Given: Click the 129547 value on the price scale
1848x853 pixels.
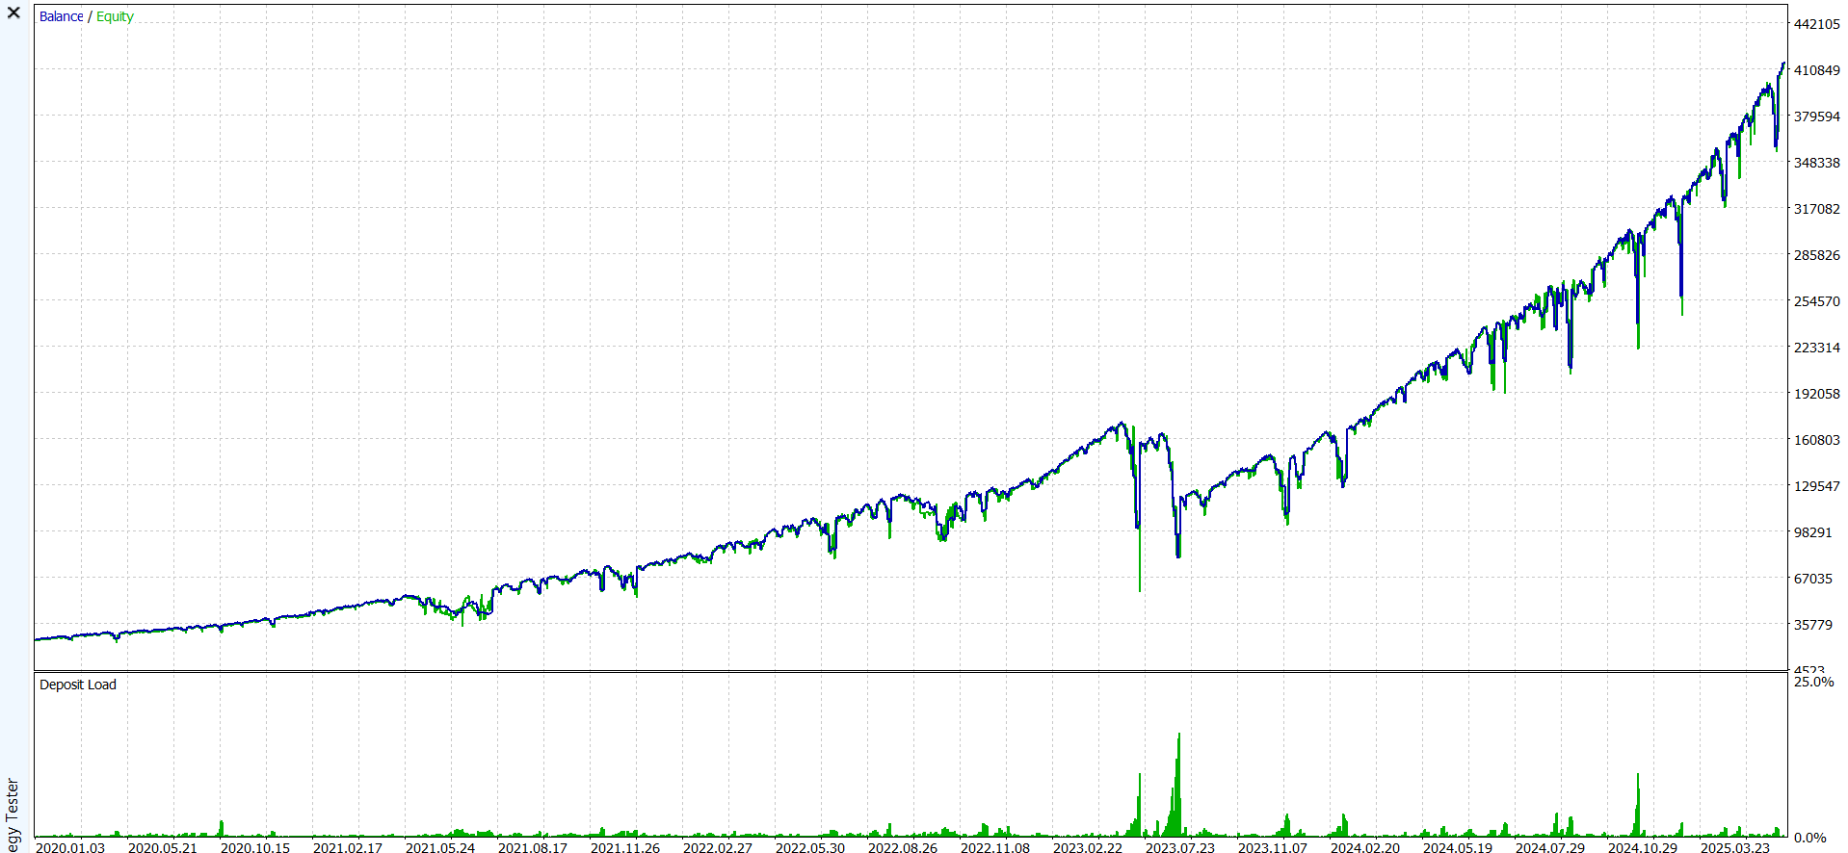Looking at the screenshot, I should pos(1816,486).
